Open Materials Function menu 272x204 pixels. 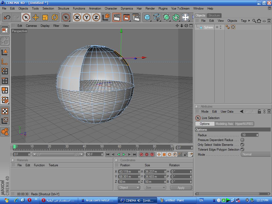39,165
